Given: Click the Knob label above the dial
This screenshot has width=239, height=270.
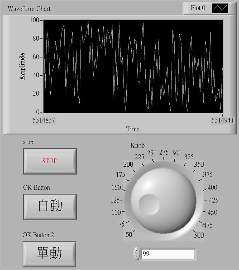Looking at the screenshot, I should (137, 146).
